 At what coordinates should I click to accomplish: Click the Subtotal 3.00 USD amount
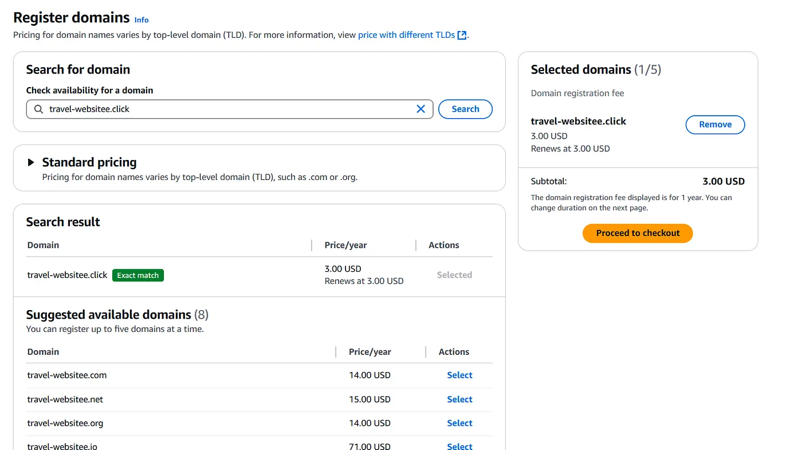pos(724,181)
